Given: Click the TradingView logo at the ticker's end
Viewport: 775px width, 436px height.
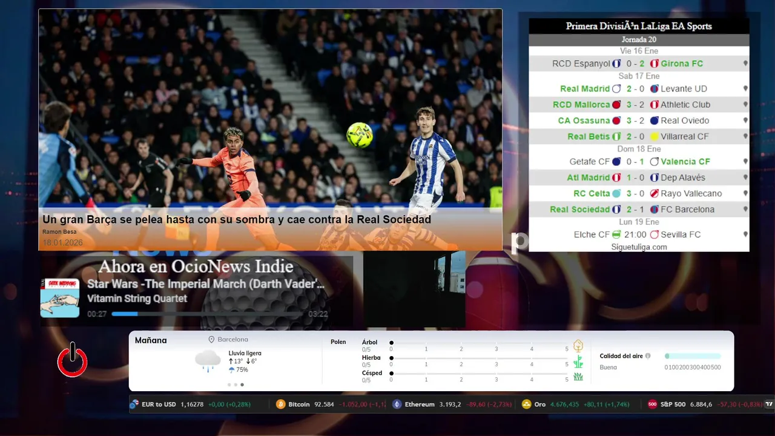Looking at the screenshot, I should tap(769, 404).
